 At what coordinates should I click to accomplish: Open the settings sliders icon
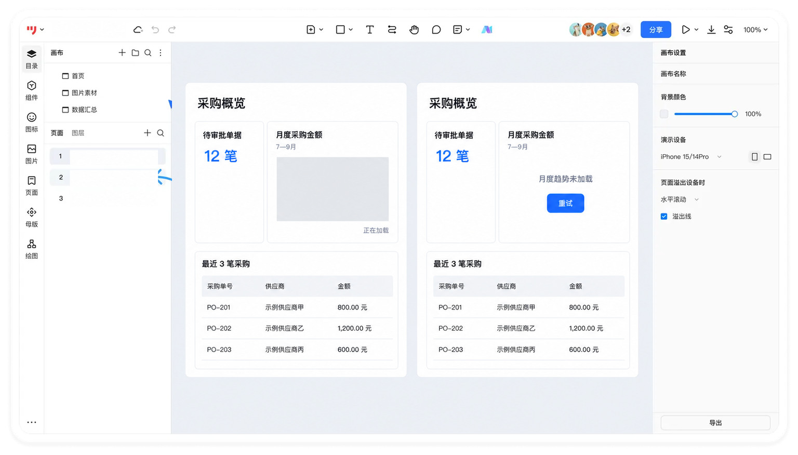tap(728, 30)
